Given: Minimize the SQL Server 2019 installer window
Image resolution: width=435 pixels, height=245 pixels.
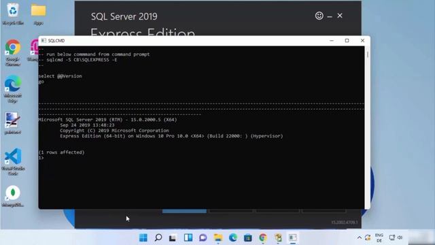Looking at the screenshot, I should [330, 16].
